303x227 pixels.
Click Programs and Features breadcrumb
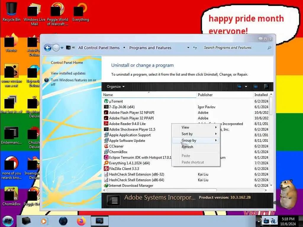click(150, 48)
